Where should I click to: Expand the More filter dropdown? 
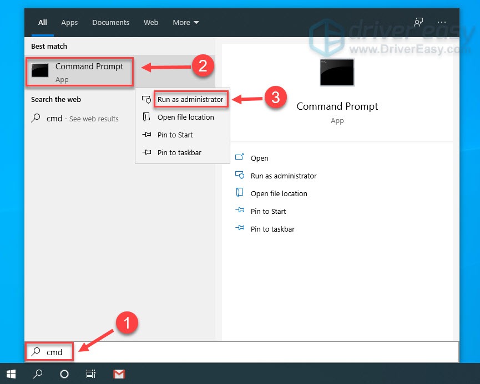point(185,22)
